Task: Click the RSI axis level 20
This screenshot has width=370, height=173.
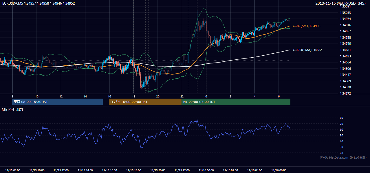Action: pos(341,153)
